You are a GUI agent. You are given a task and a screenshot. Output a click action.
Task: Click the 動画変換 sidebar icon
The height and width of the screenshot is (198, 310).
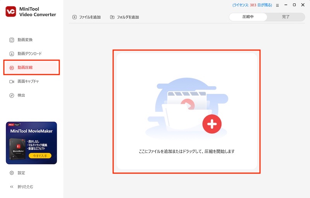click(x=12, y=40)
